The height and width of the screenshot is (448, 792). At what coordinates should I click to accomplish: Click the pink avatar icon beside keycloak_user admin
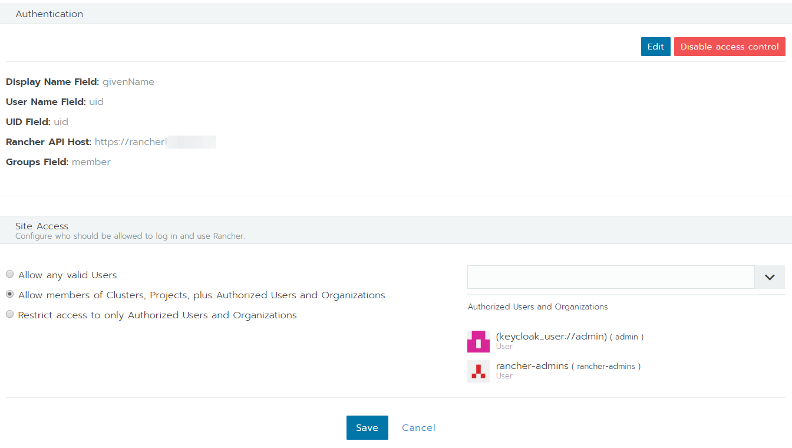click(478, 341)
